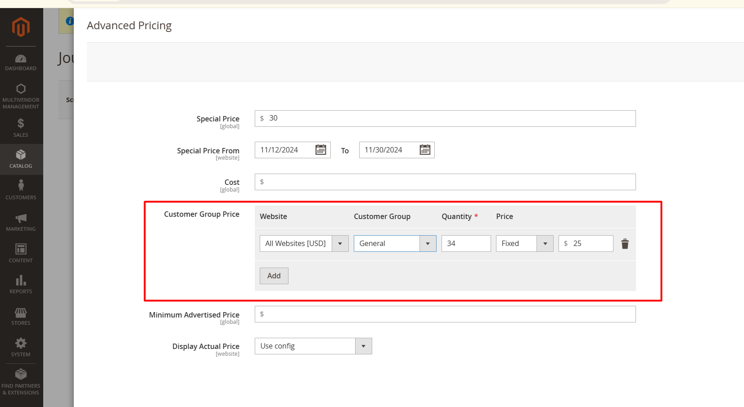Click the Quantity field containing 34
Screen dimensions: 744x407
466,243
